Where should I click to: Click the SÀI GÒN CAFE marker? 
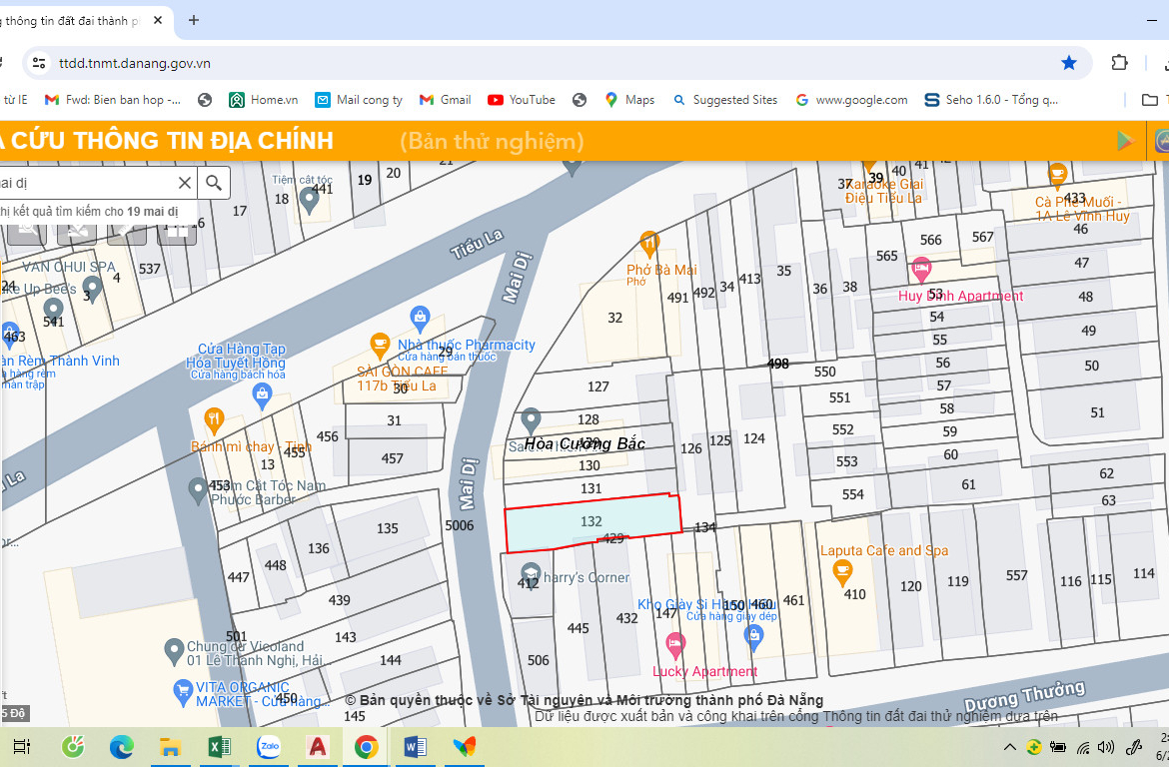[x=380, y=346]
